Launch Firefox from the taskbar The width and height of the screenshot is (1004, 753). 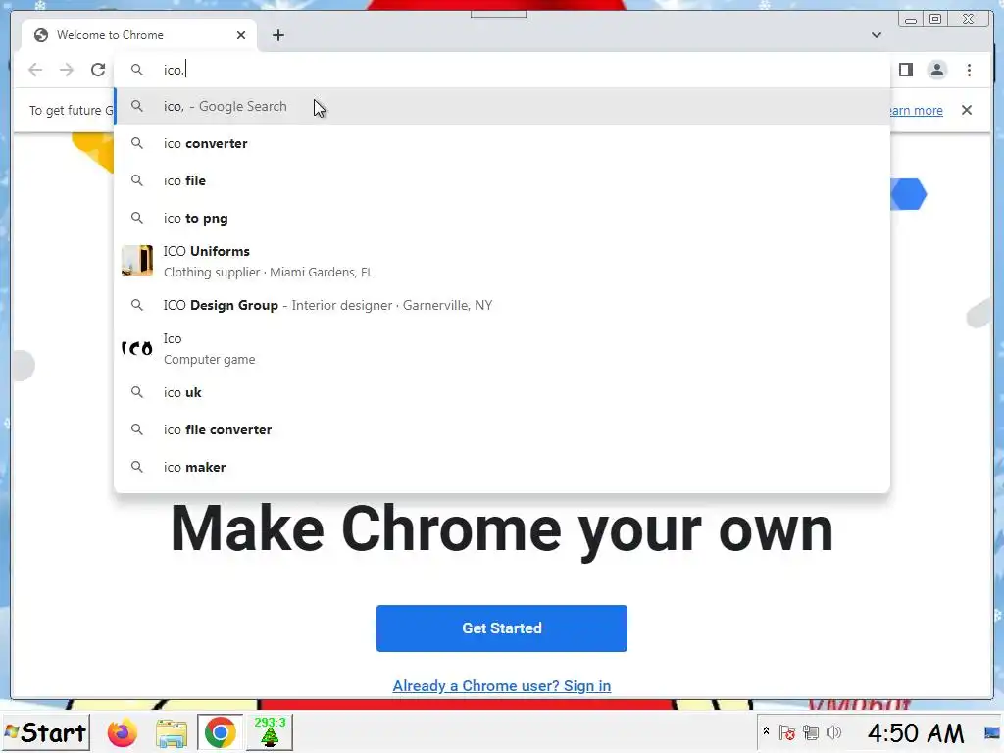pyautogui.click(x=123, y=732)
